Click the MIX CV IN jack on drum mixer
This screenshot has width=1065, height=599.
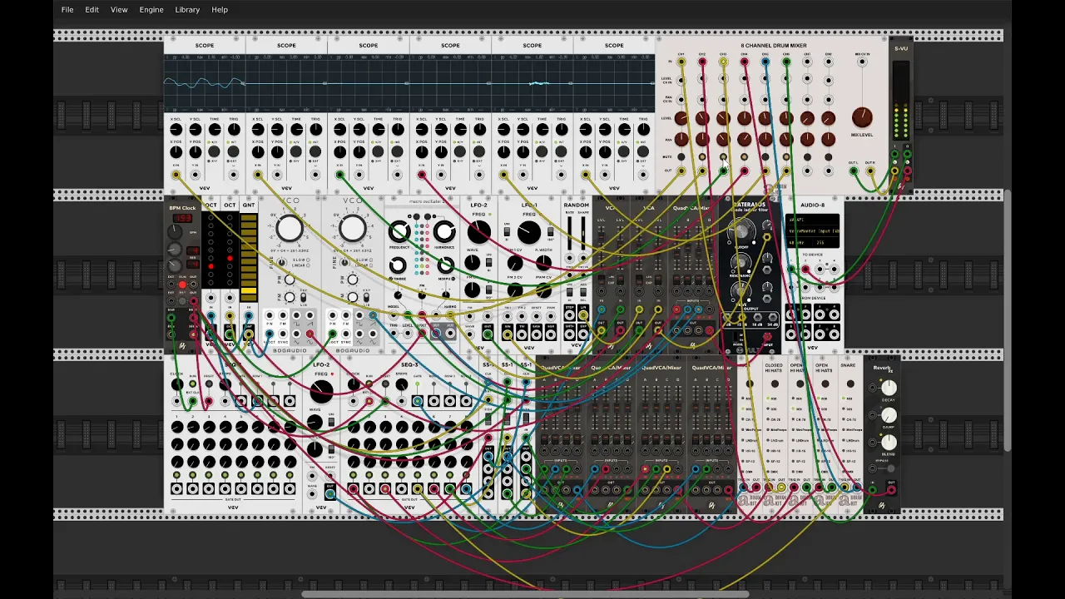[862, 62]
